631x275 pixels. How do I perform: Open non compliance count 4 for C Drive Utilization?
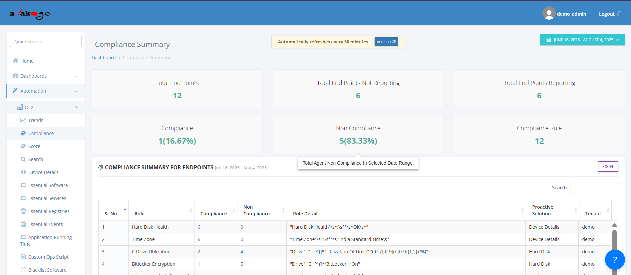click(x=242, y=252)
